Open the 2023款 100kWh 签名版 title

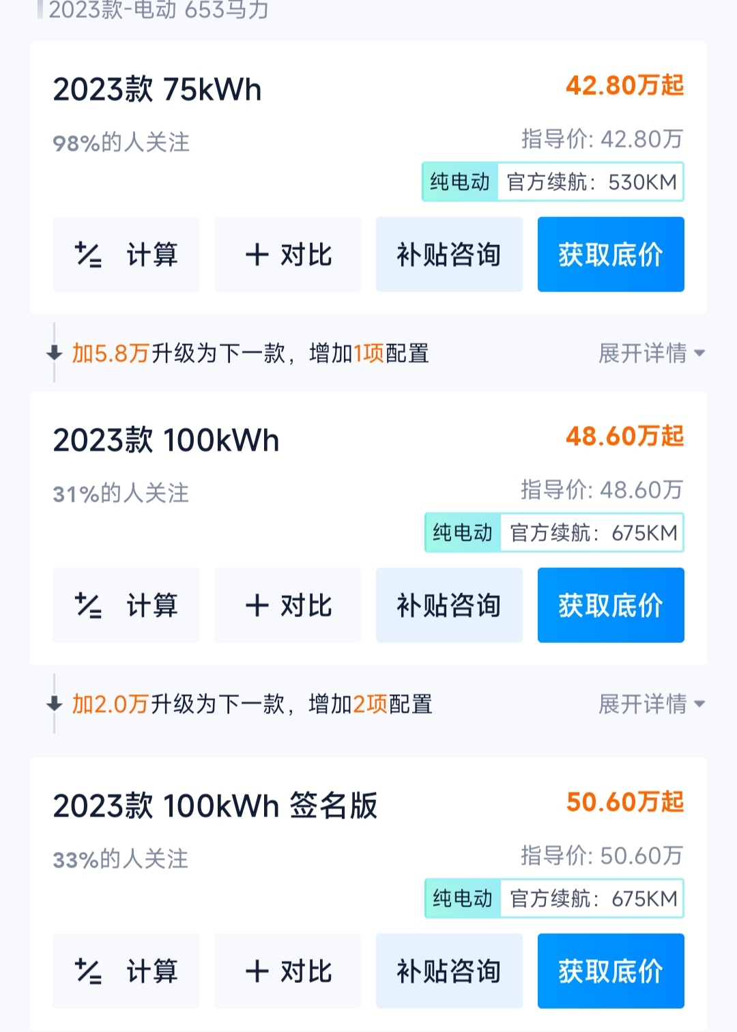coord(215,805)
